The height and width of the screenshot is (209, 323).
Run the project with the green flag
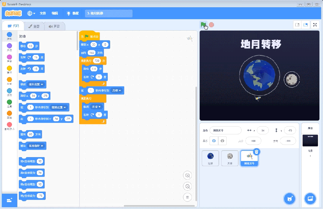point(204,25)
